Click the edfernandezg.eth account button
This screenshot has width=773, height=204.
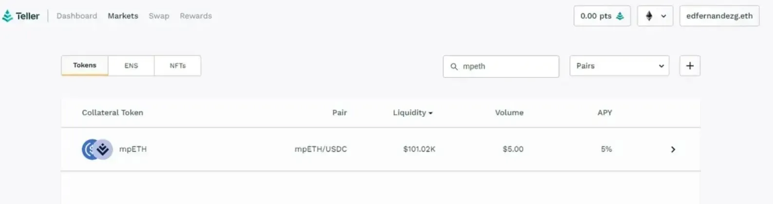click(719, 16)
